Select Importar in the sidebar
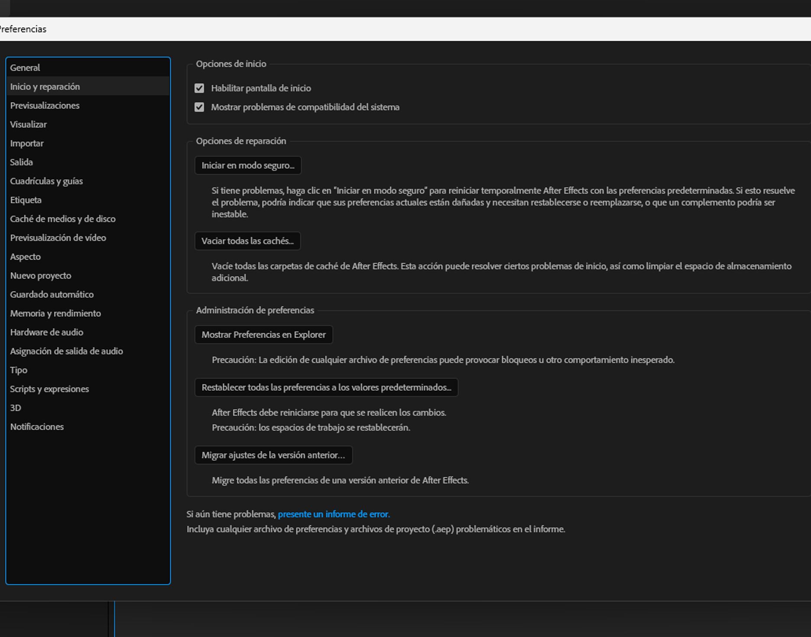The height and width of the screenshot is (637, 811). point(88,143)
